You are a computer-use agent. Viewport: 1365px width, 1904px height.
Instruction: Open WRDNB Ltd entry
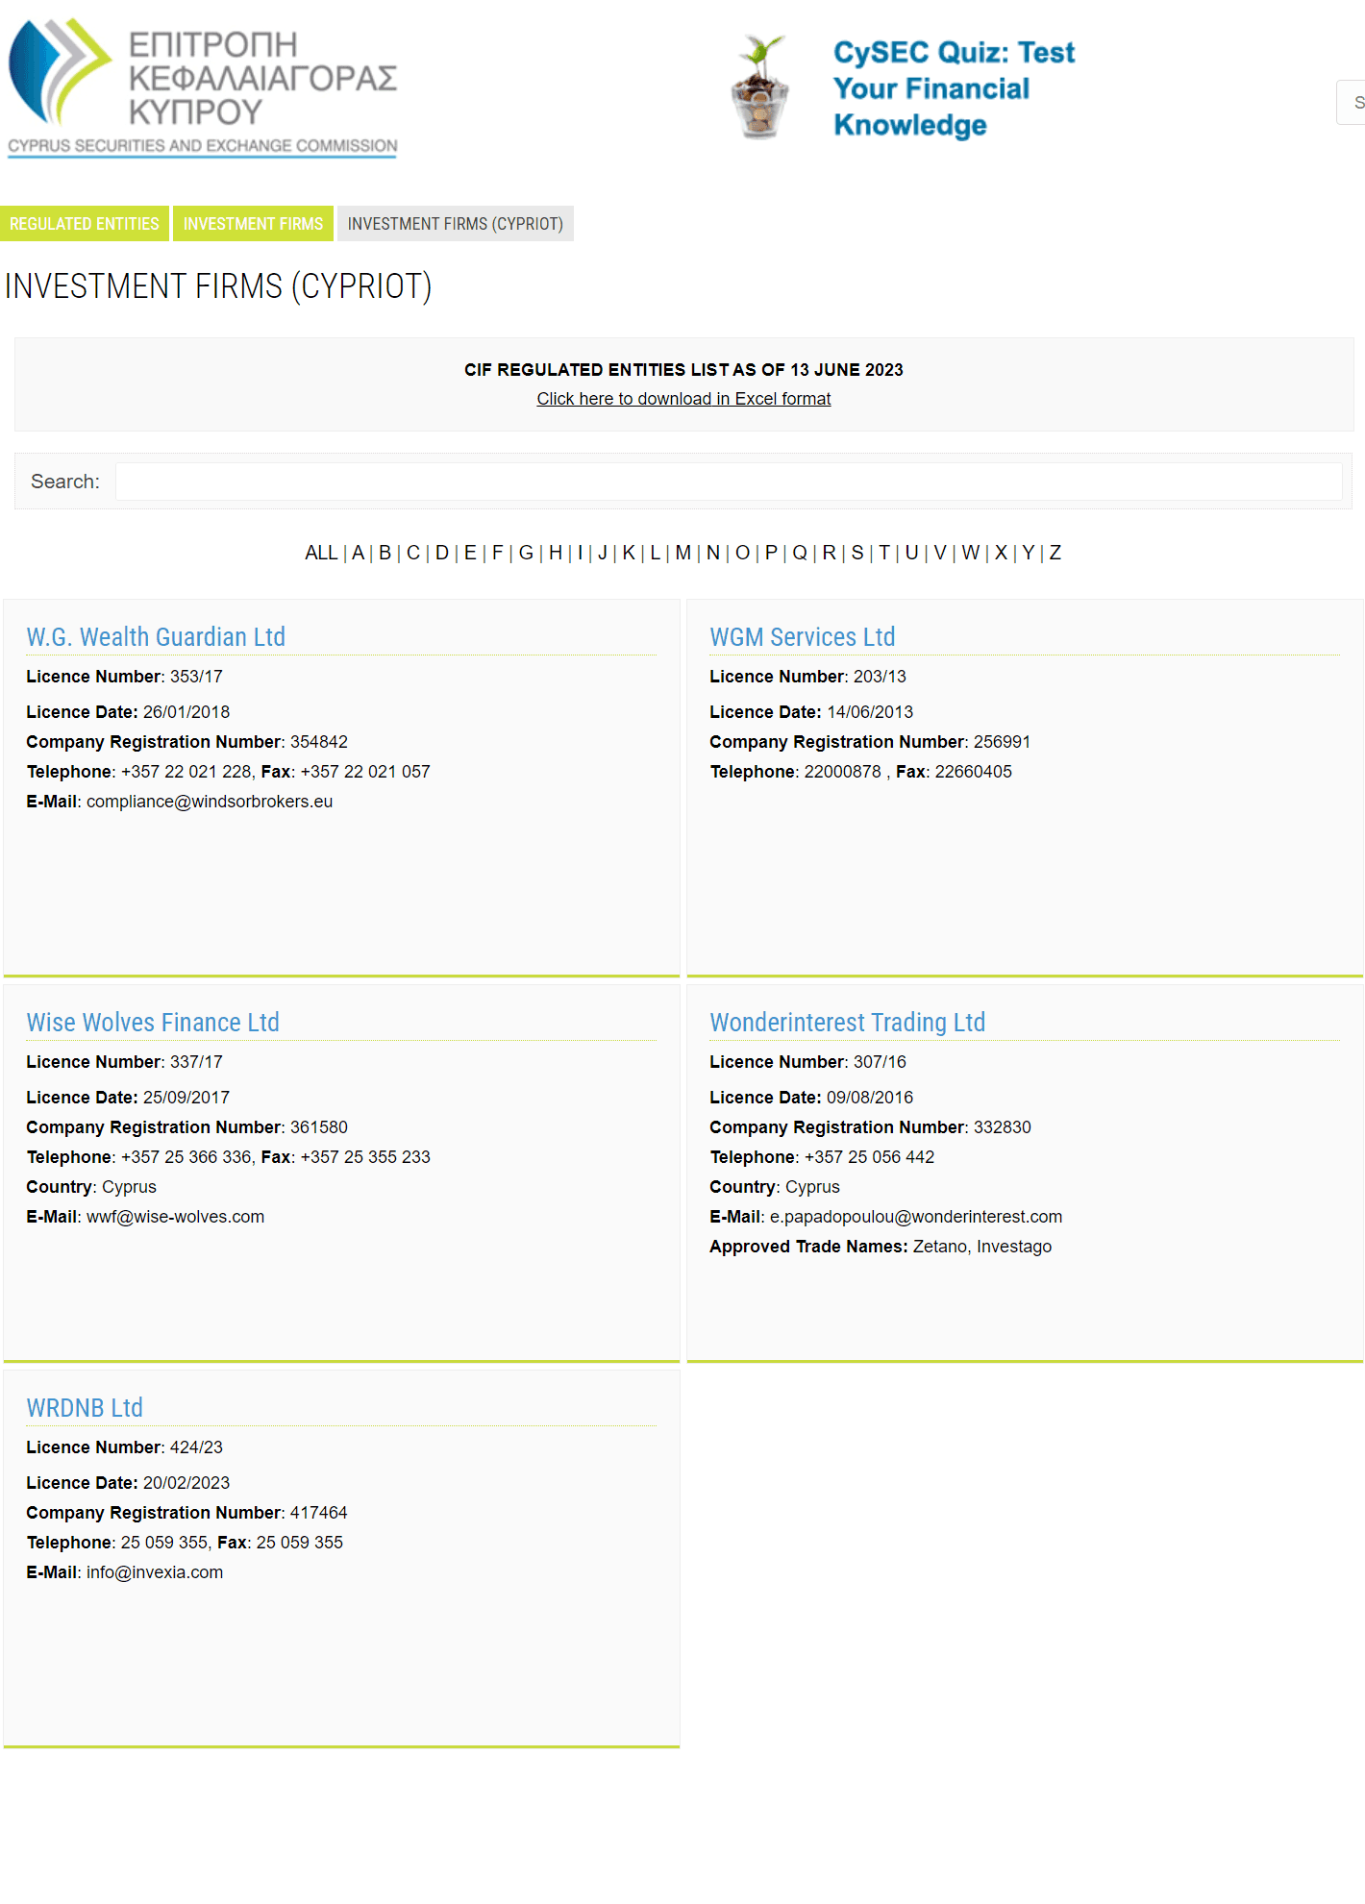point(85,1407)
